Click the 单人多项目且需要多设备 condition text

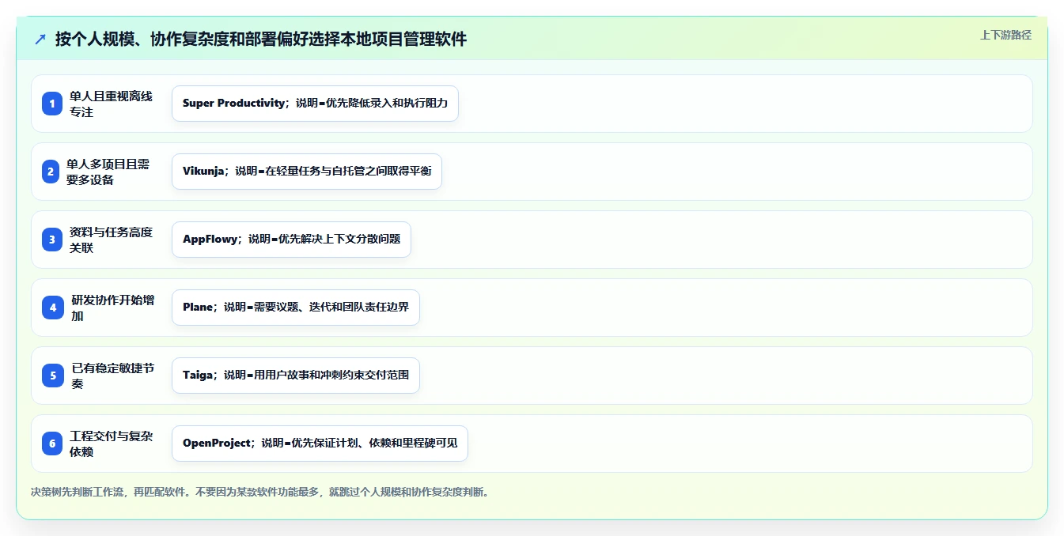click(x=108, y=172)
